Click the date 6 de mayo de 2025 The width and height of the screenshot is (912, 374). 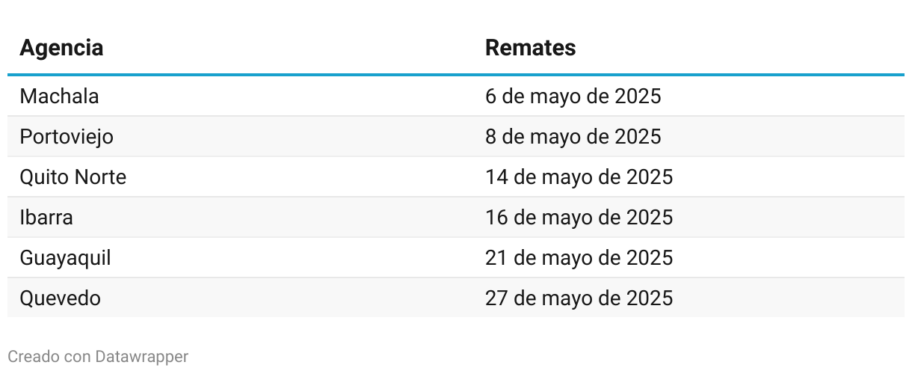[x=573, y=96]
